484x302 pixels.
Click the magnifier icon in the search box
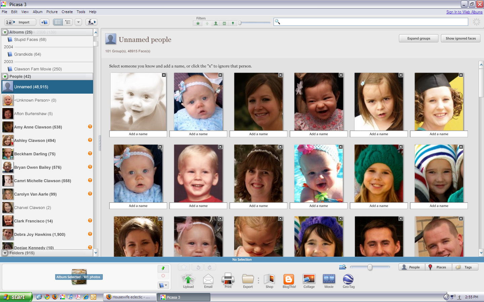pos(277,22)
